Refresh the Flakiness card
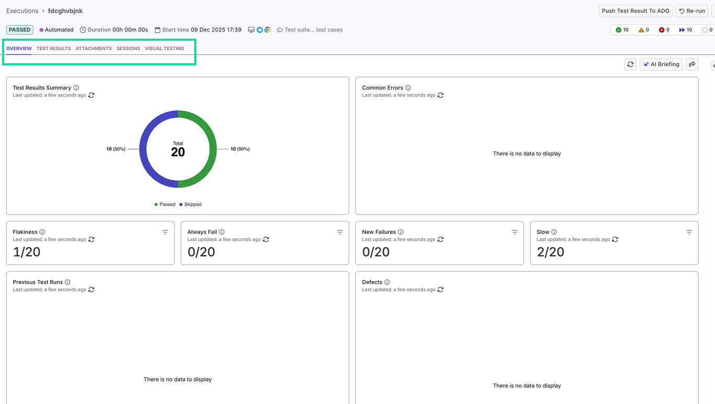The height and width of the screenshot is (404, 715). tap(92, 239)
